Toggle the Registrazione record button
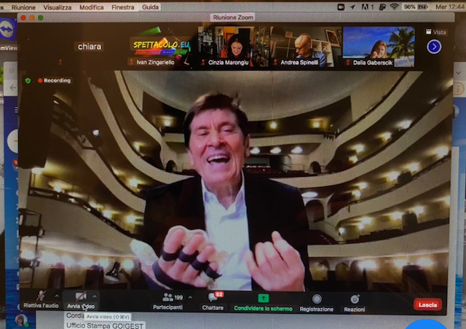 [x=317, y=303]
